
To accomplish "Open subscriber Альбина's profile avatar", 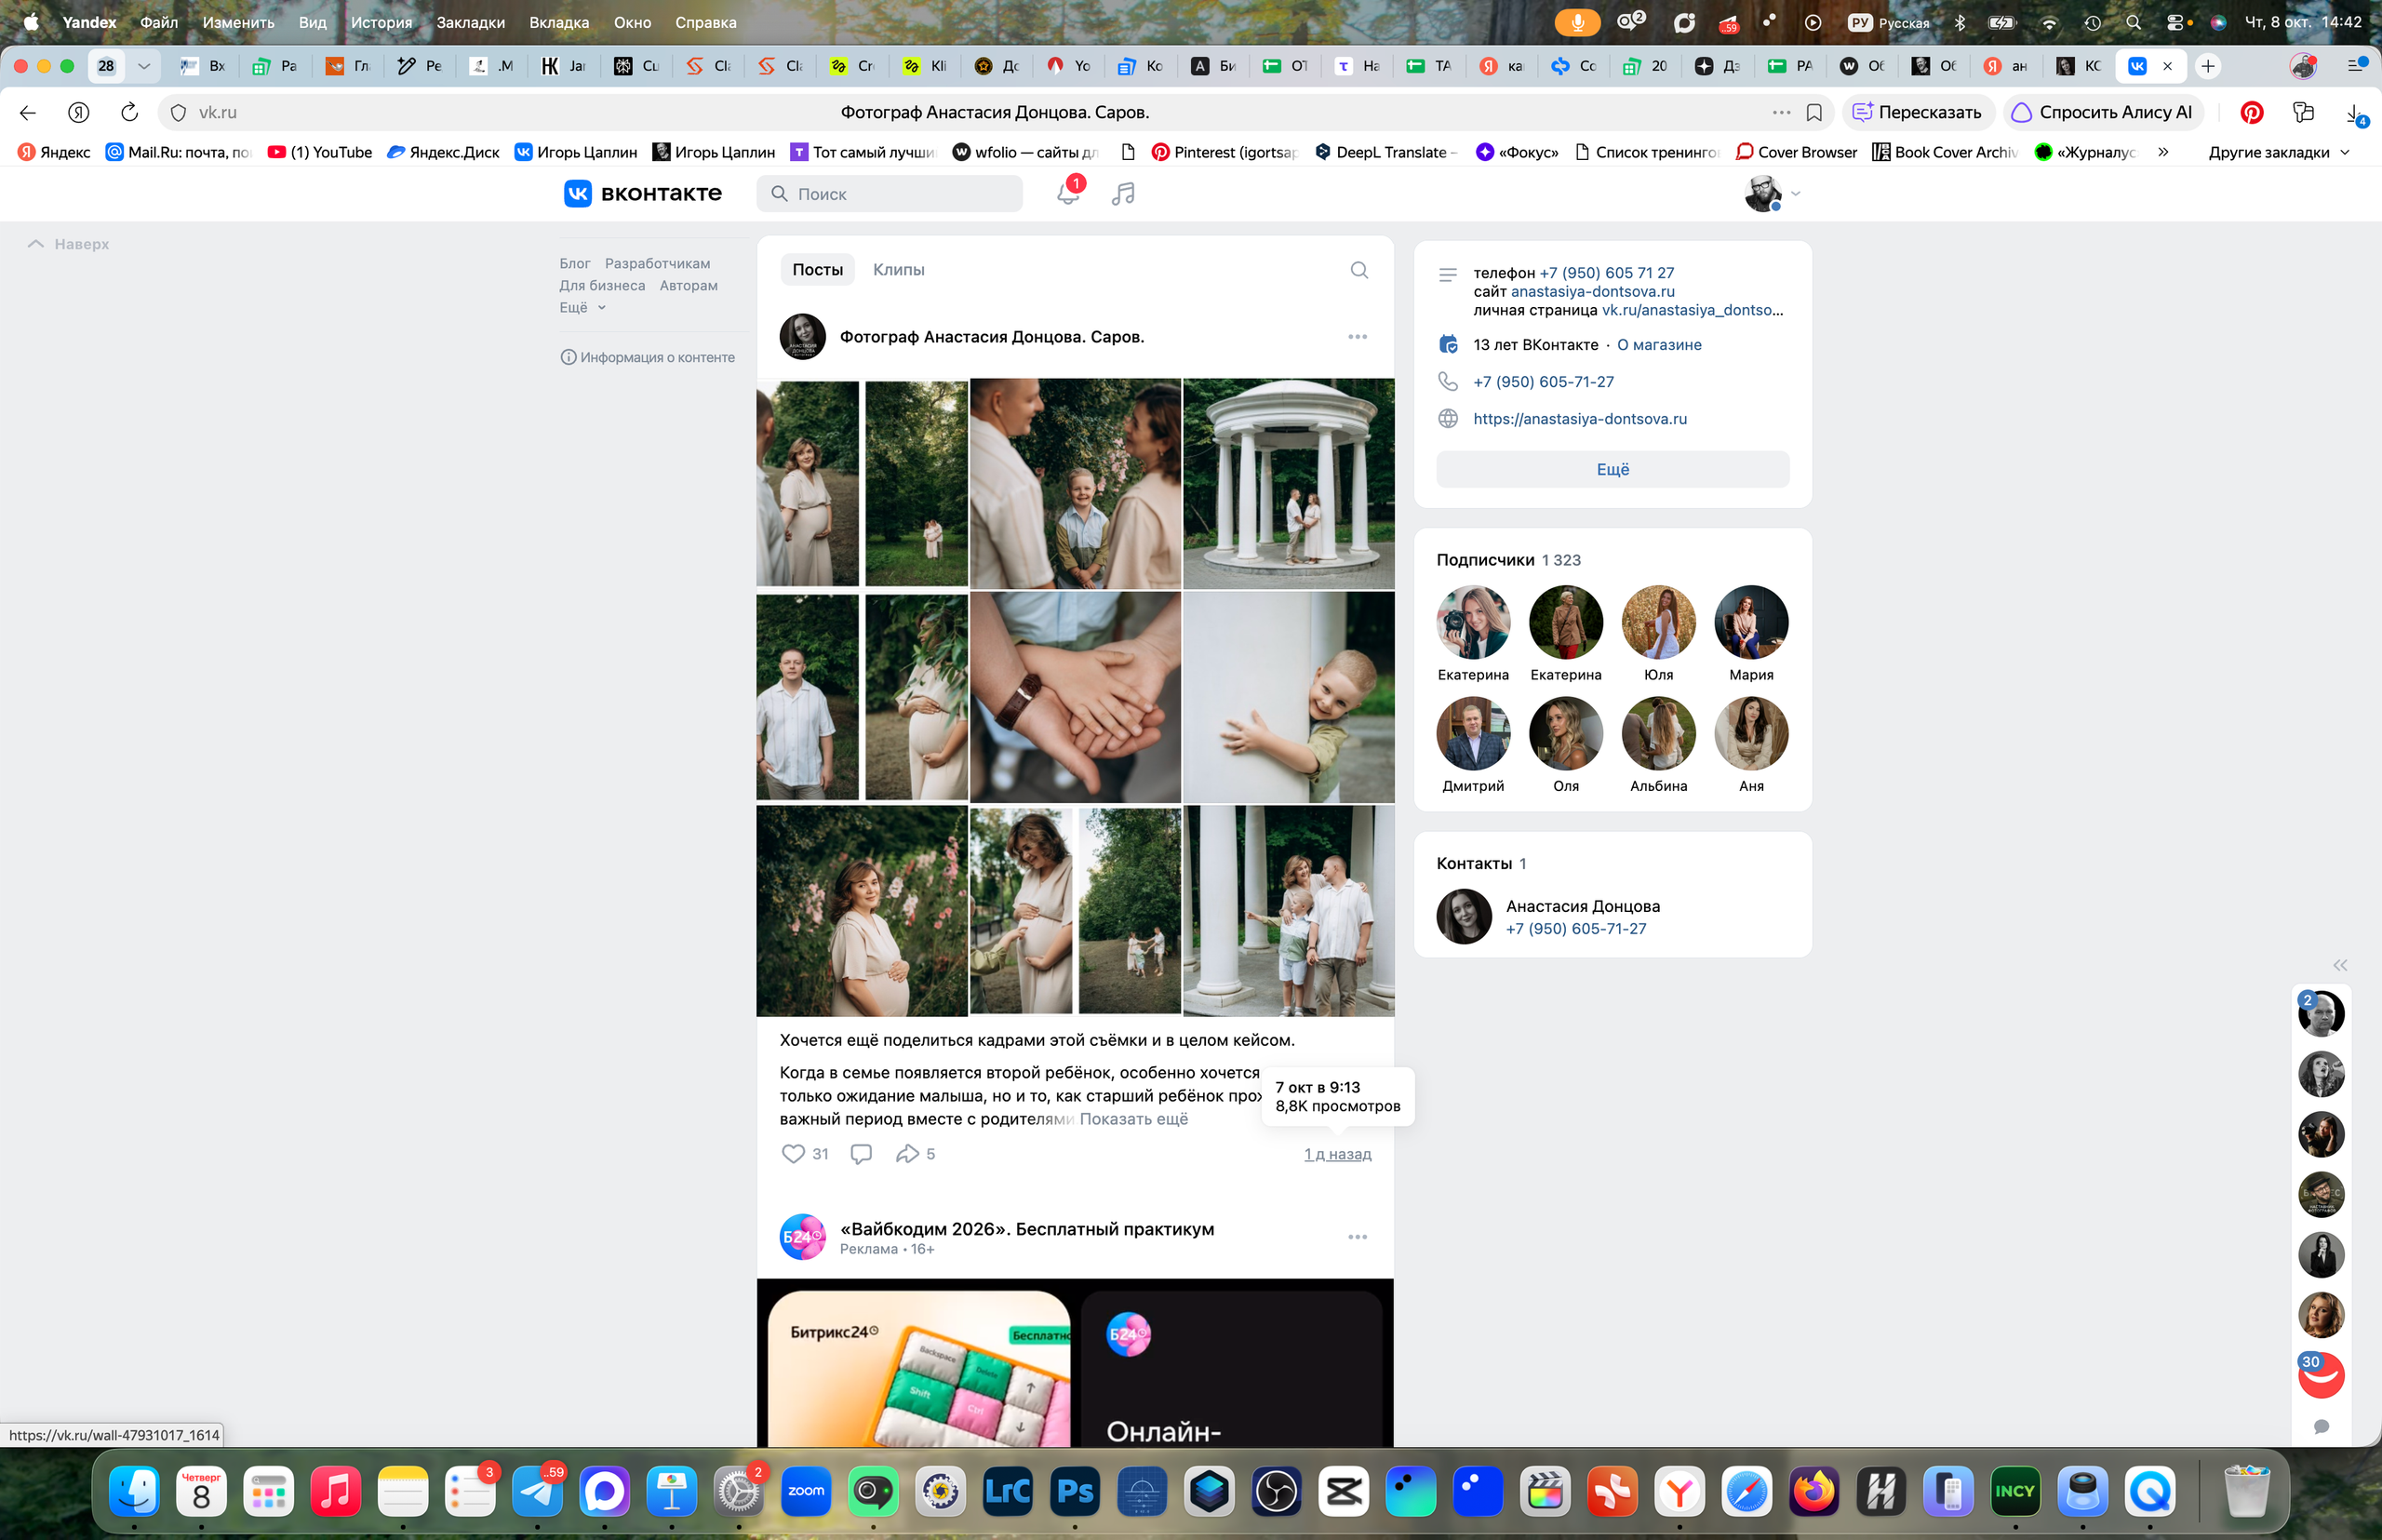I will coord(1658,733).
